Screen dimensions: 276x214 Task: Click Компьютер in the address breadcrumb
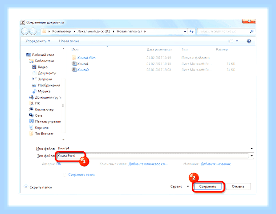coord(61,31)
